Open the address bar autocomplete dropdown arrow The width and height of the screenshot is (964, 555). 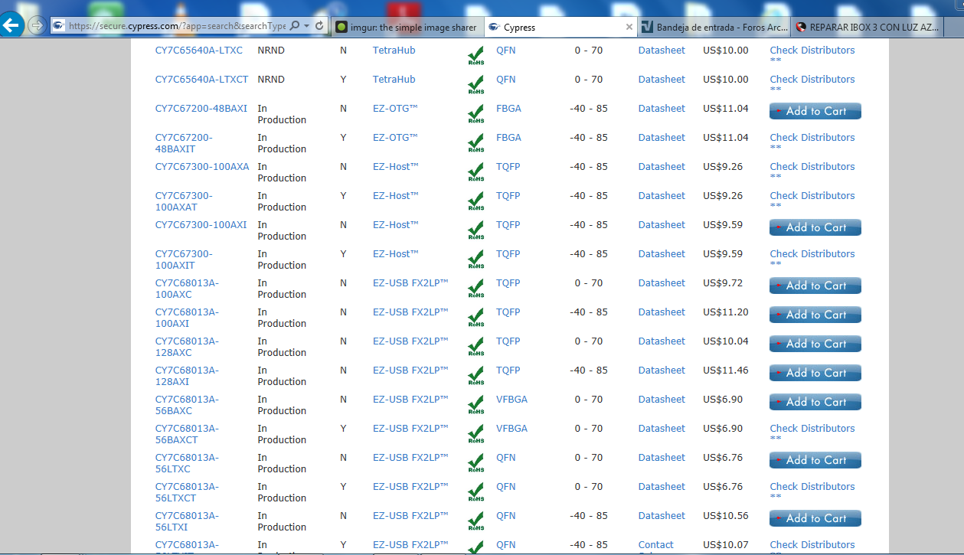click(x=306, y=26)
